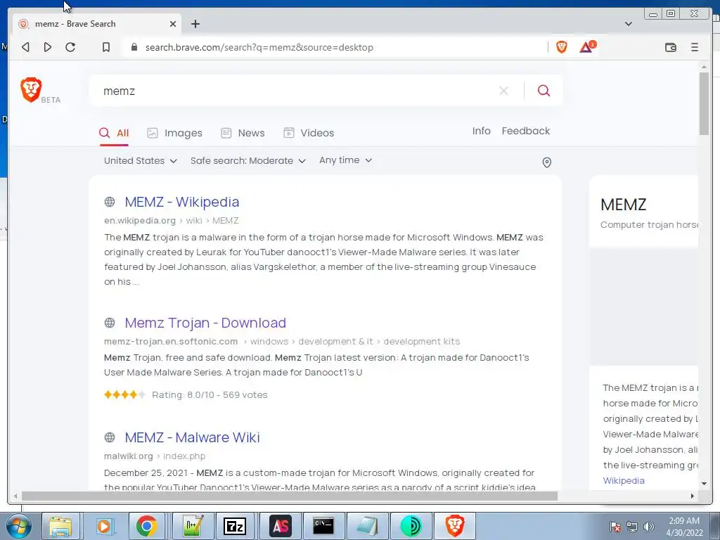This screenshot has width=720, height=540.
Task: Click inside the memz search input field
Action: click(x=294, y=91)
